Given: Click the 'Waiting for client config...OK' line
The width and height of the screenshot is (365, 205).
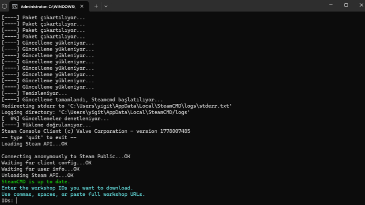Looking at the screenshot, I should click(x=46, y=163).
